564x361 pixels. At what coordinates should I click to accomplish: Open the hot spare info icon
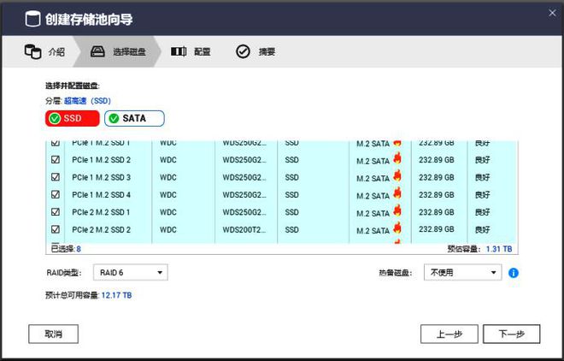[x=514, y=273]
